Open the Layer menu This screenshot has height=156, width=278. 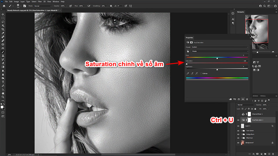tap(23, 2)
